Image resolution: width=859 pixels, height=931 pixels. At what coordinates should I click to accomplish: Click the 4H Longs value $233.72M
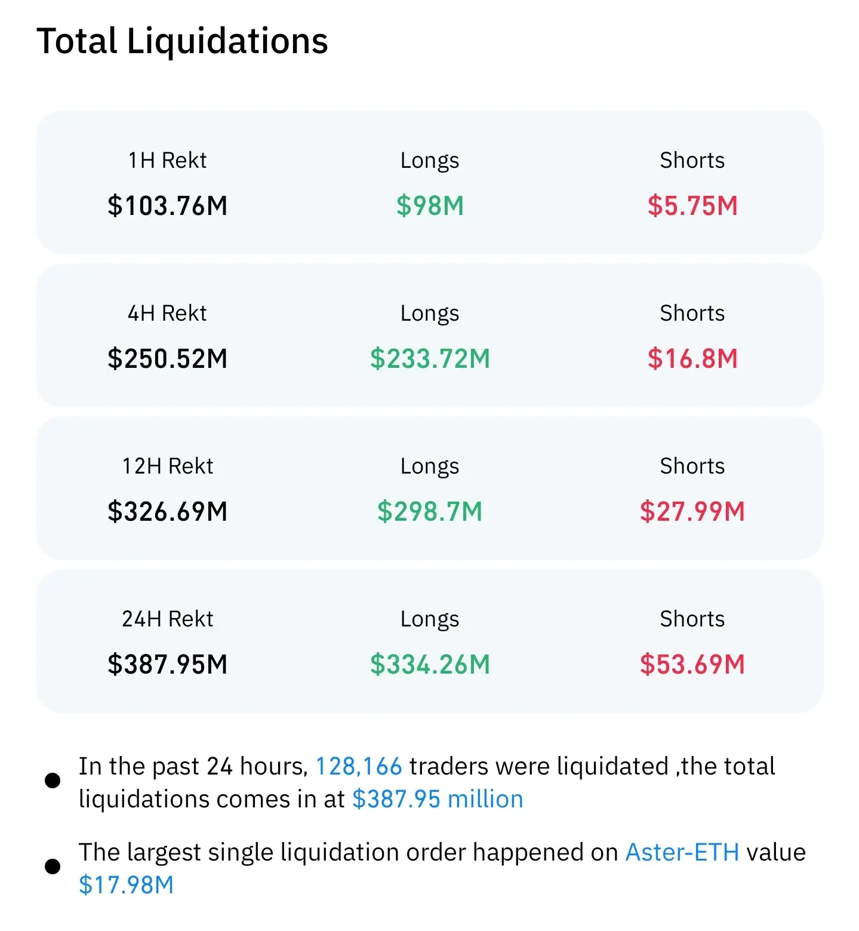click(430, 359)
